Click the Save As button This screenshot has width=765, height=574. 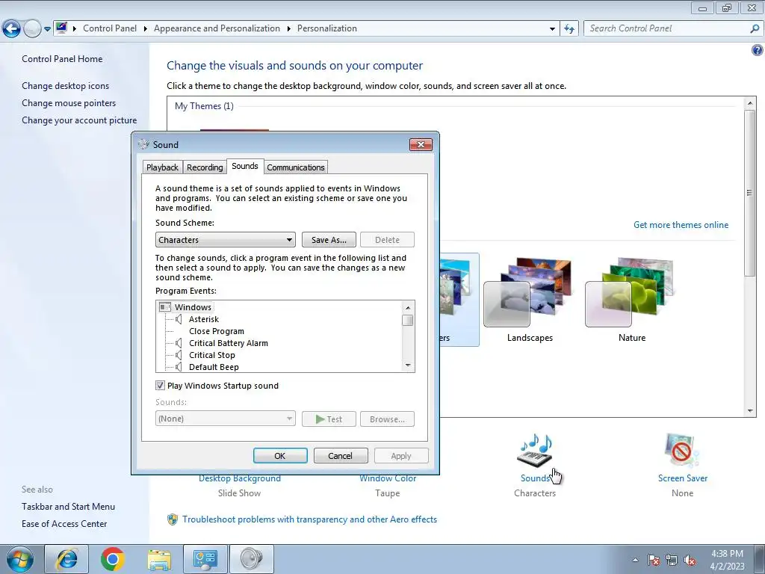[329, 240]
